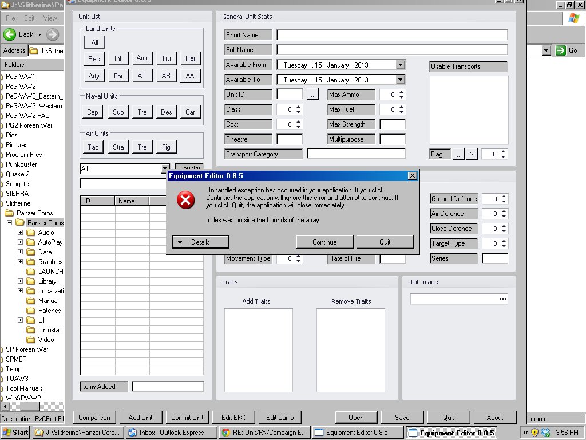Open the Available To date dropdown

[400, 80]
